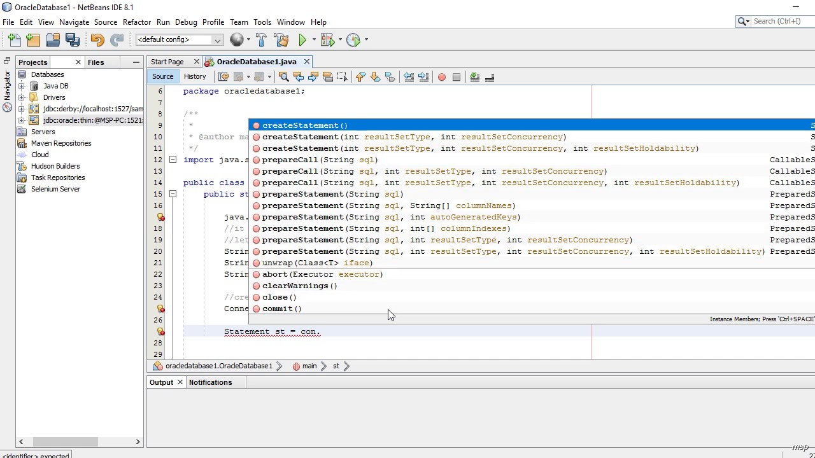The image size is (815, 458).
Task: Click the Save All toolbar icon
Action: pos(73,39)
